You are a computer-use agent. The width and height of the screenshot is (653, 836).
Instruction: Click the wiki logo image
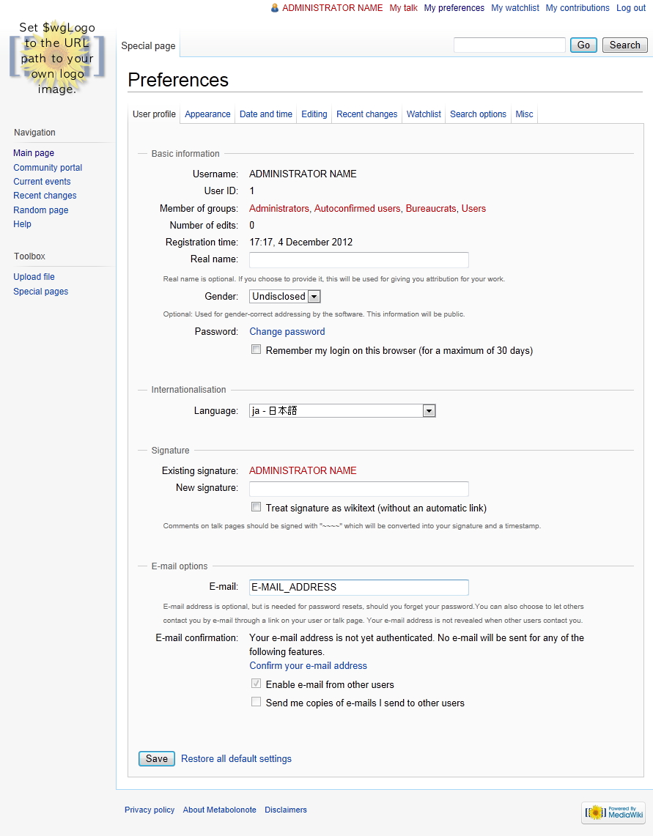[x=57, y=58]
